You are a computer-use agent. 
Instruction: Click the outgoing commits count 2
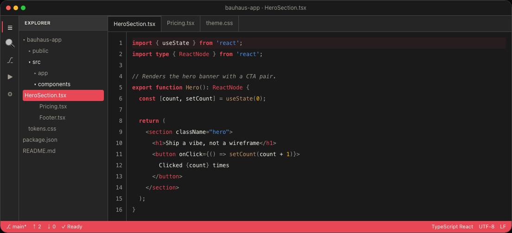[x=37, y=227]
